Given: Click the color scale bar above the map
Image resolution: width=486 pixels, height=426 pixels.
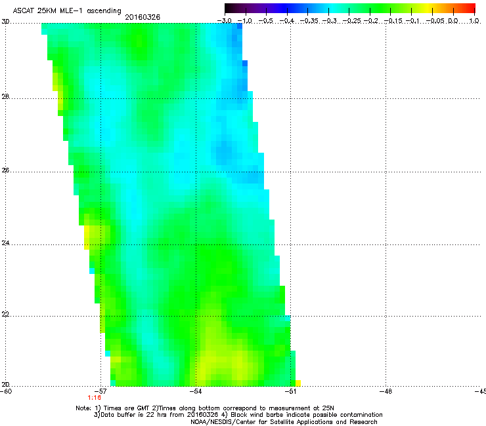Looking at the screenshot, I should click(x=350, y=9).
